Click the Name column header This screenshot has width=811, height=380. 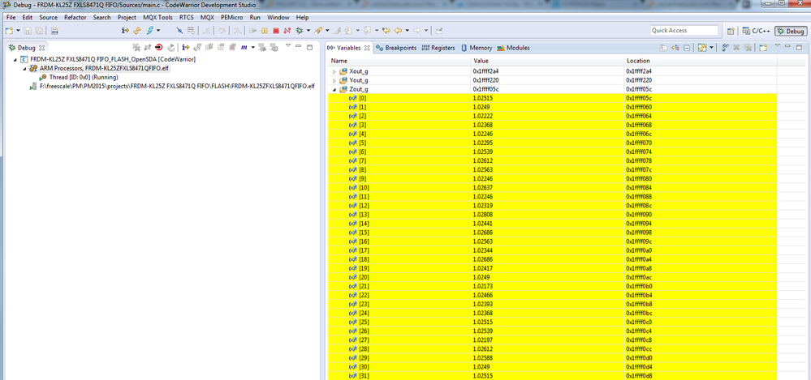click(x=399, y=61)
